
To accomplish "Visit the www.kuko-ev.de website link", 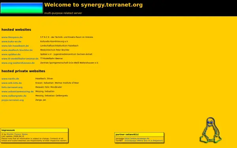I will coord(11,41).
